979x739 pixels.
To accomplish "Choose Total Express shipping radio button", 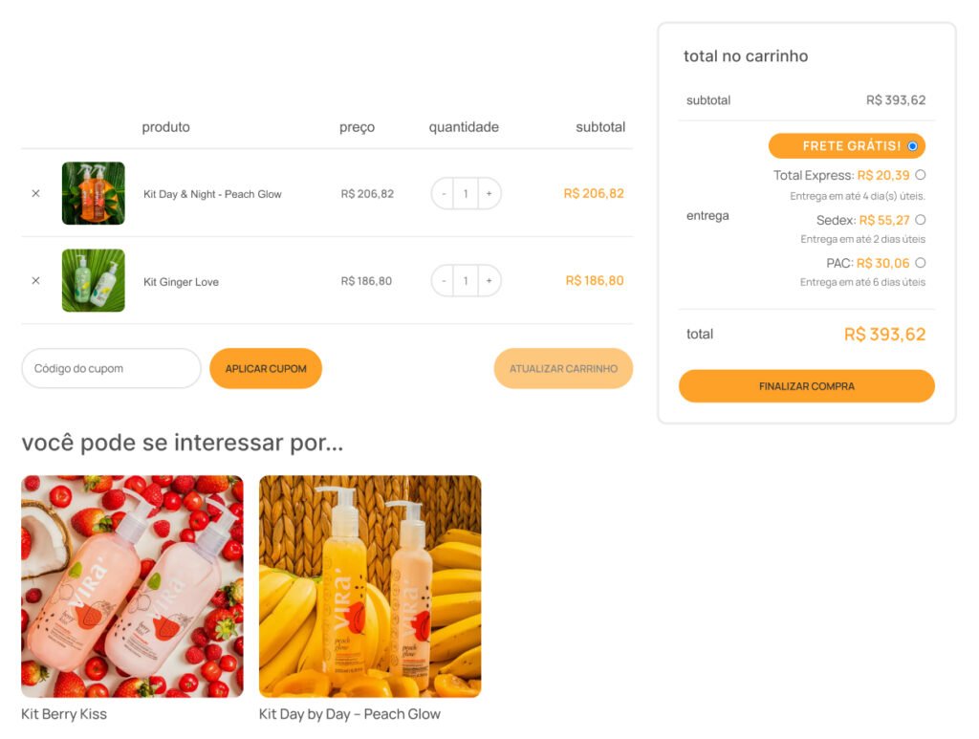I will [x=921, y=175].
